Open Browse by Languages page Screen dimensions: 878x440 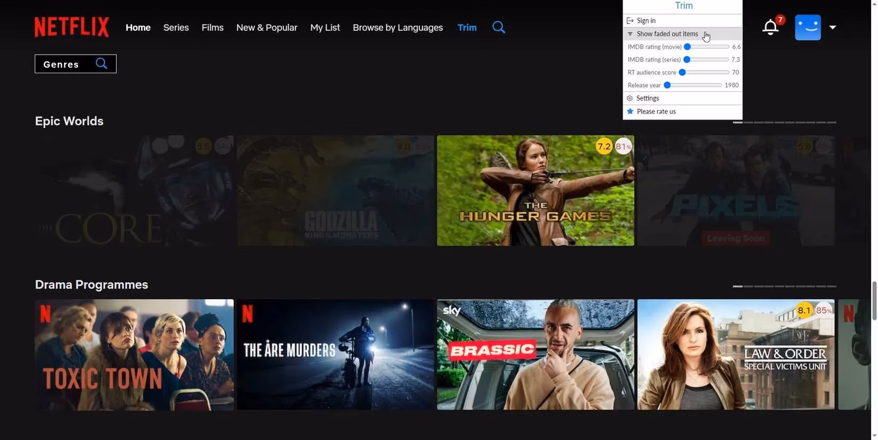(x=397, y=28)
